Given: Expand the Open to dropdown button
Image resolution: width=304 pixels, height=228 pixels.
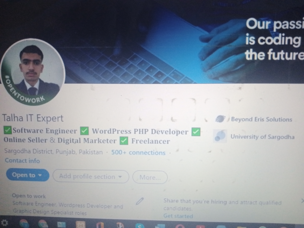Looking at the screenshot, I should pyautogui.click(x=27, y=175).
